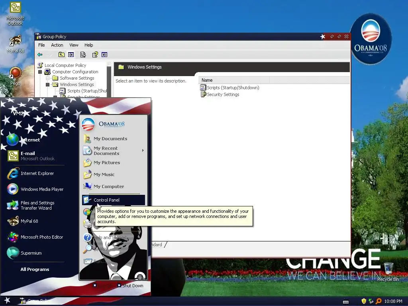Image resolution: width=408 pixels, height=306 pixels.
Task: Open the Microsoft Outlook desktop icon
Action: 15,14
